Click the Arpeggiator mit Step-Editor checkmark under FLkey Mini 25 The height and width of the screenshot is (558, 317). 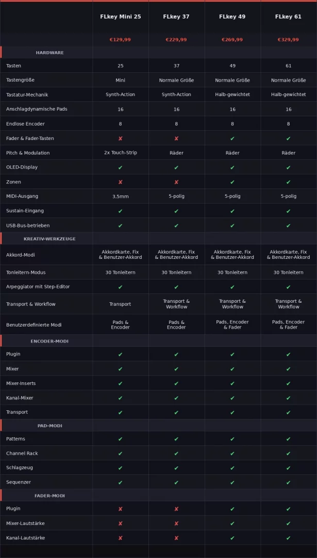click(120, 287)
